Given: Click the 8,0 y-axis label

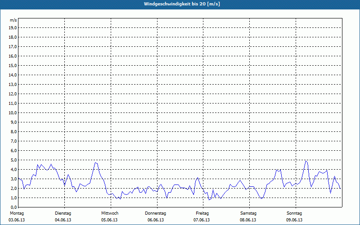Looking at the screenshot, I should (14, 132).
